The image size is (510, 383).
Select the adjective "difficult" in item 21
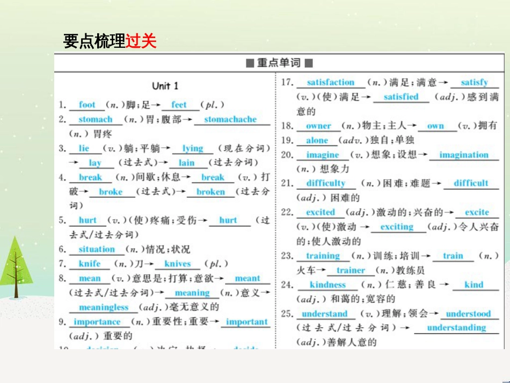(471, 183)
